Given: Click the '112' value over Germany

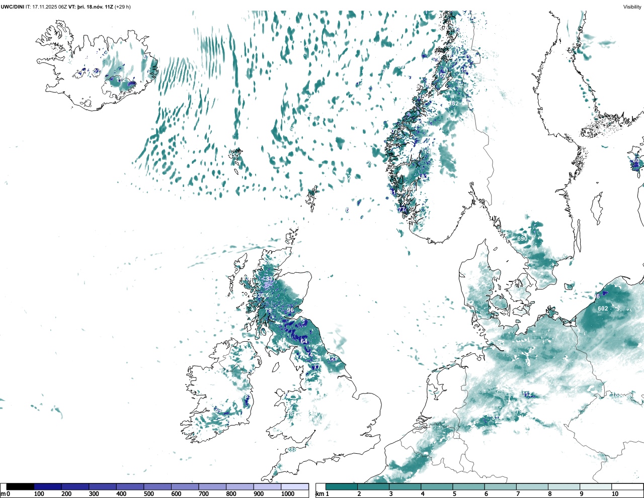Looking at the screenshot, I should [527, 394].
